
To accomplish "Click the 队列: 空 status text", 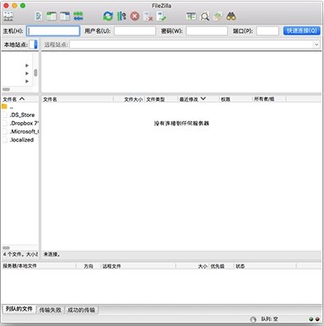I will [270, 319].
